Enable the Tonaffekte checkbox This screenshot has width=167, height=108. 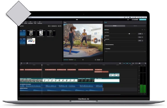(105, 48)
